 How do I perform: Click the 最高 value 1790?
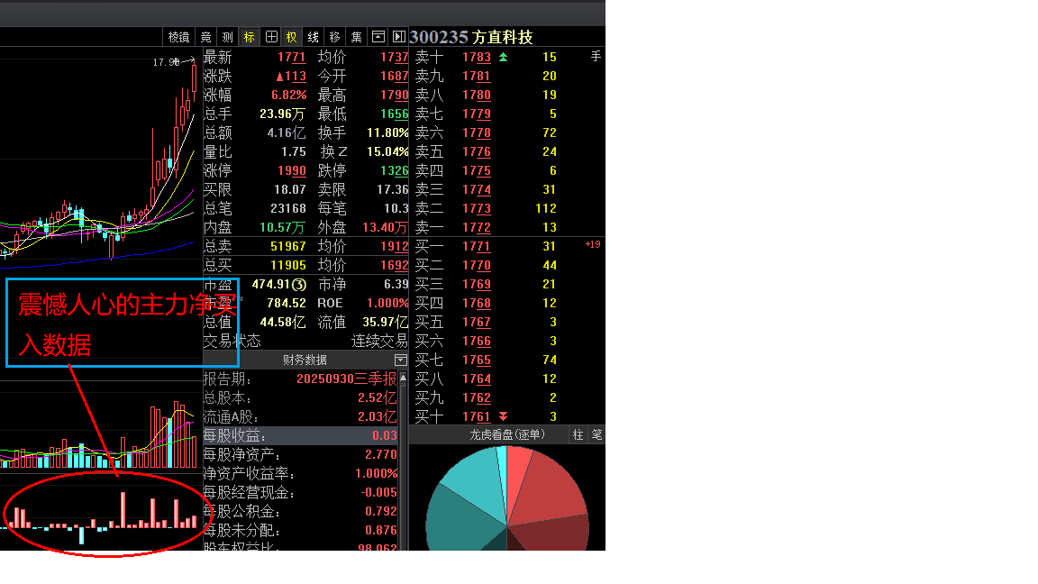click(395, 95)
